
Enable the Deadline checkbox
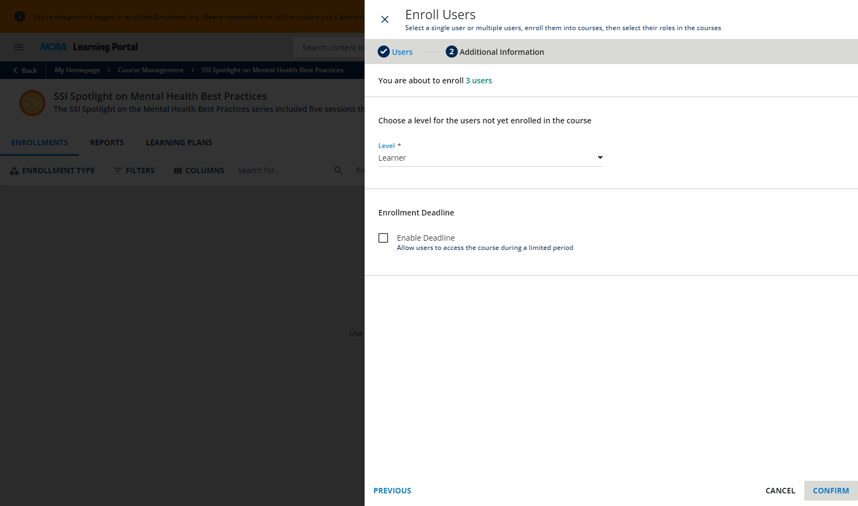point(383,238)
